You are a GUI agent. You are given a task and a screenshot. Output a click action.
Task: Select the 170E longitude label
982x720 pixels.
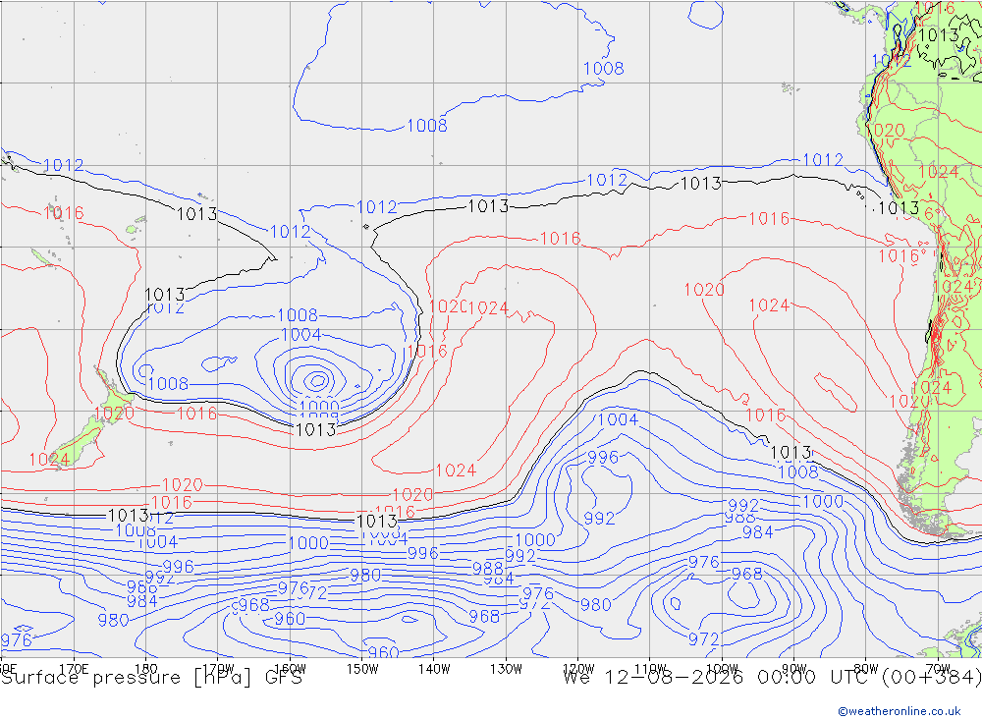[74, 669]
